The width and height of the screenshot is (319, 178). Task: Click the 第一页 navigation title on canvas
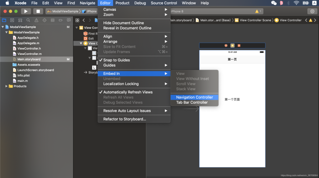pyautogui.click(x=232, y=59)
